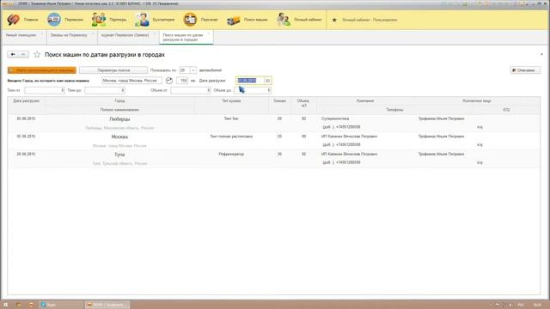
Task: Click the Тип кузова column header
Action: click(231, 101)
